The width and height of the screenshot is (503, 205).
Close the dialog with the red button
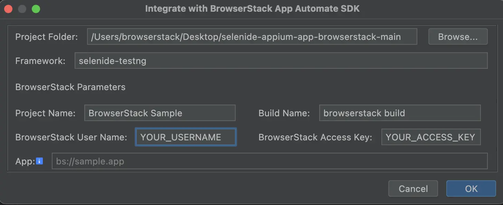(8, 9)
